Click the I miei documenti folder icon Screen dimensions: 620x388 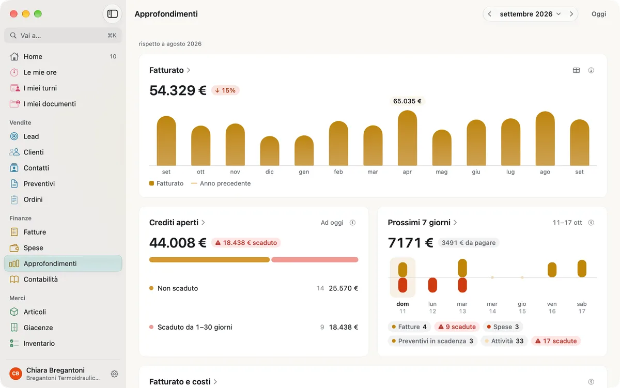point(14,104)
